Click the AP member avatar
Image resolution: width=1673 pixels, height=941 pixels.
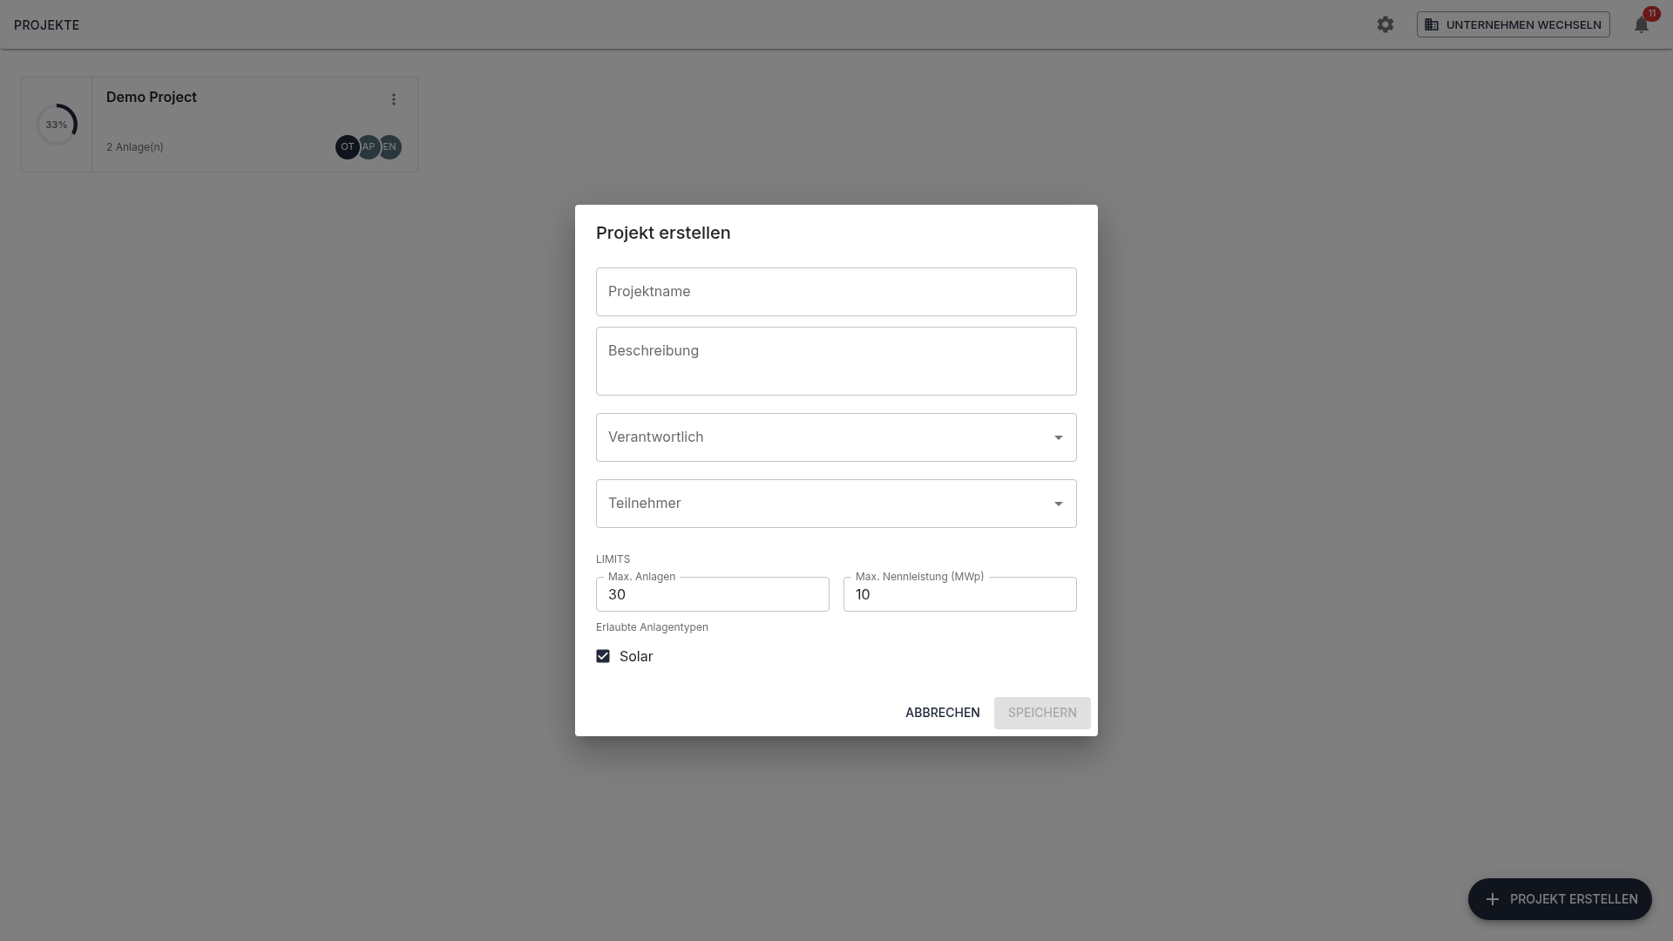(369, 147)
